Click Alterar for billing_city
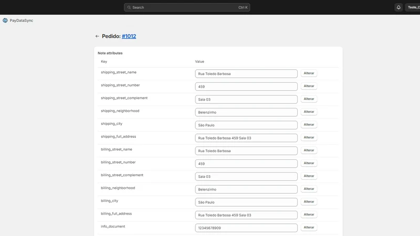 pyautogui.click(x=309, y=201)
